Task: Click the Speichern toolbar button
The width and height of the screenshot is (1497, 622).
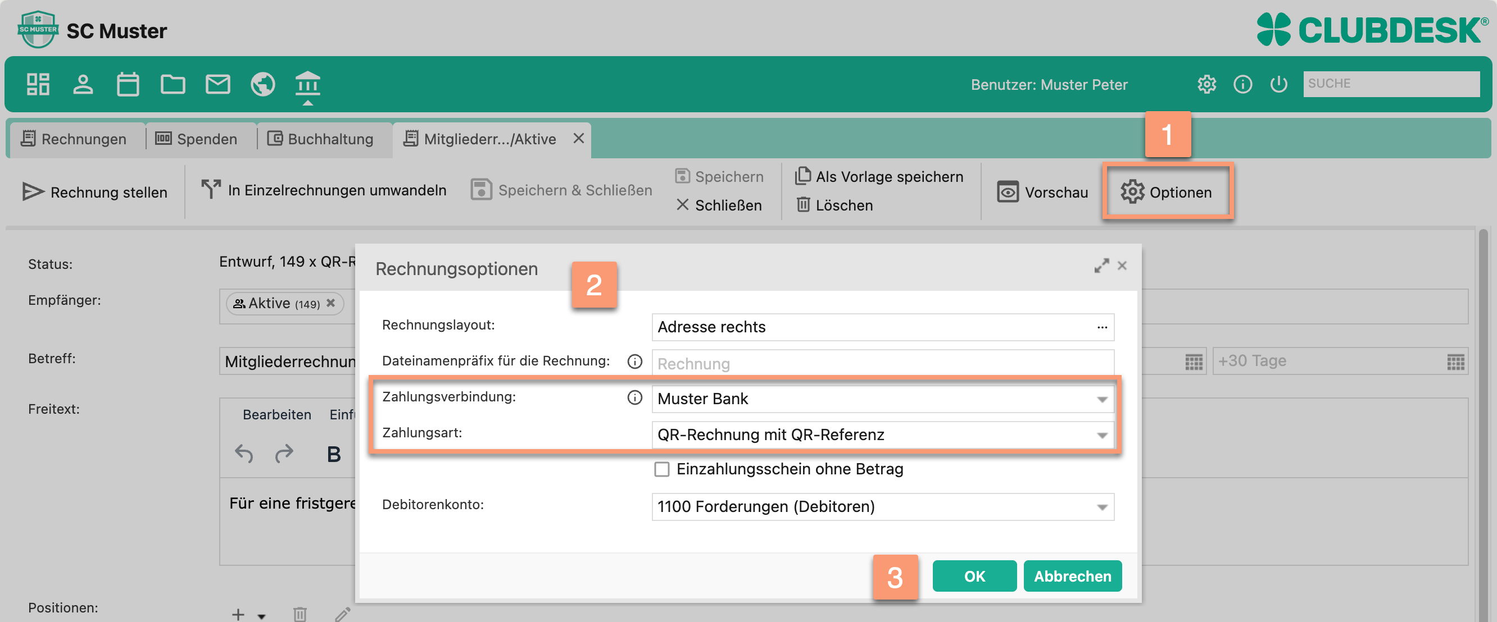Action: coord(719,176)
